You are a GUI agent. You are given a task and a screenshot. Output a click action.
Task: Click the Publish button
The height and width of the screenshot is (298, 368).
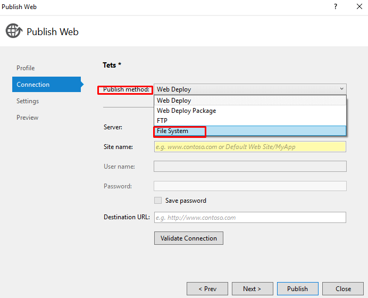[298, 288]
